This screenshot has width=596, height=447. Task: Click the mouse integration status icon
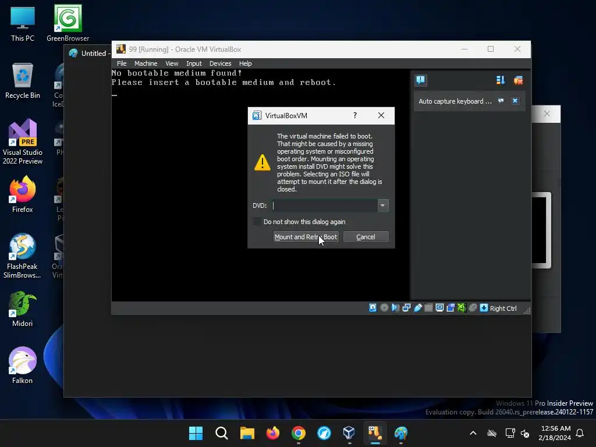(x=473, y=308)
